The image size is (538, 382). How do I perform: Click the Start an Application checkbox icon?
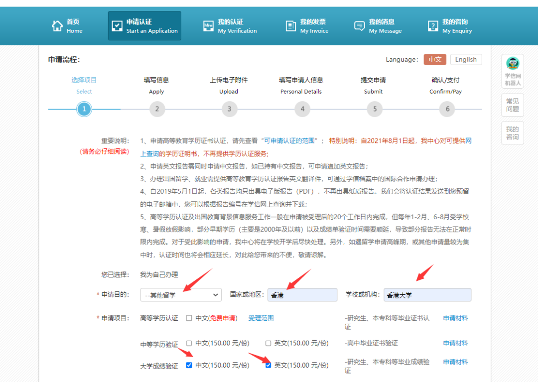click(x=117, y=26)
